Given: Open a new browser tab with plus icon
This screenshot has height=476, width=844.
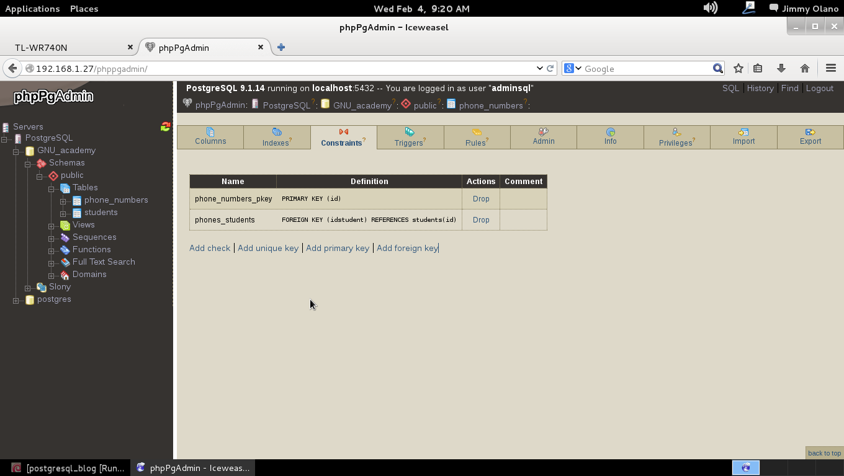Looking at the screenshot, I should click(x=281, y=47).
